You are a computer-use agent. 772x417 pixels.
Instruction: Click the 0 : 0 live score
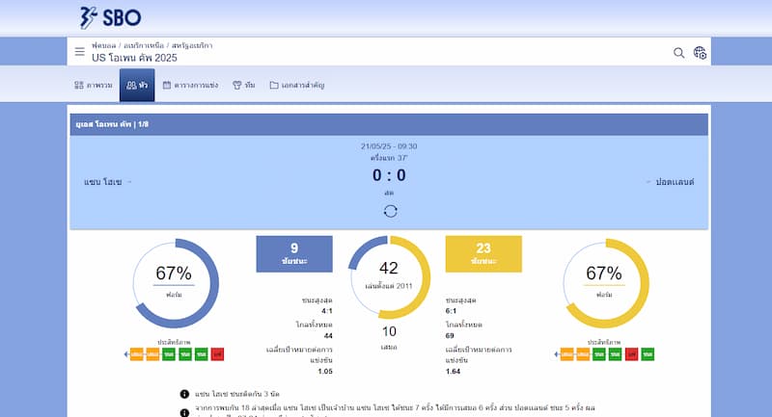[x=389, y=175]
